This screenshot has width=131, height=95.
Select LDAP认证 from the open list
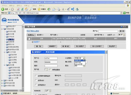(x=80, y=62)
